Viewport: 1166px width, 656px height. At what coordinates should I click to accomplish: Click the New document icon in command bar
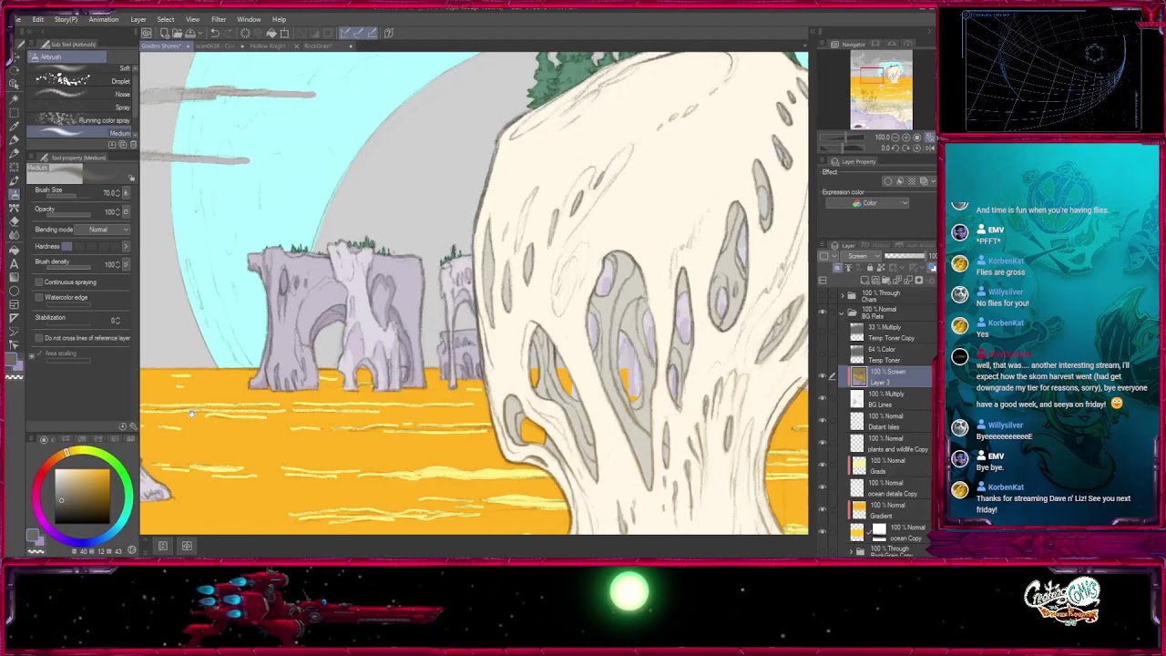pyautogui.click(x=165, y=33)
